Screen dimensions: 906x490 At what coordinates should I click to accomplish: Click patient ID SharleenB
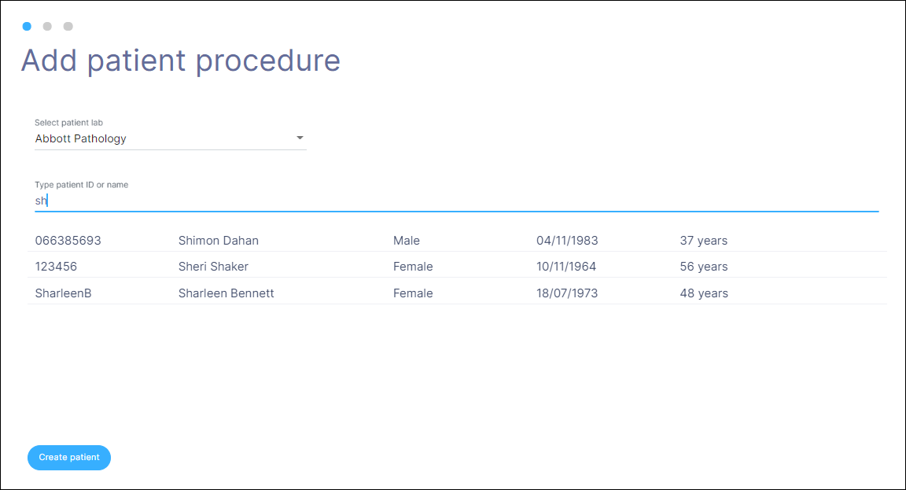(x=63, y=293)
